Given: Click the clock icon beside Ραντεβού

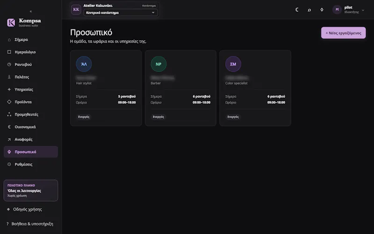Looking at the screenshot, I should pyautogui.click(x=9, y=65).
